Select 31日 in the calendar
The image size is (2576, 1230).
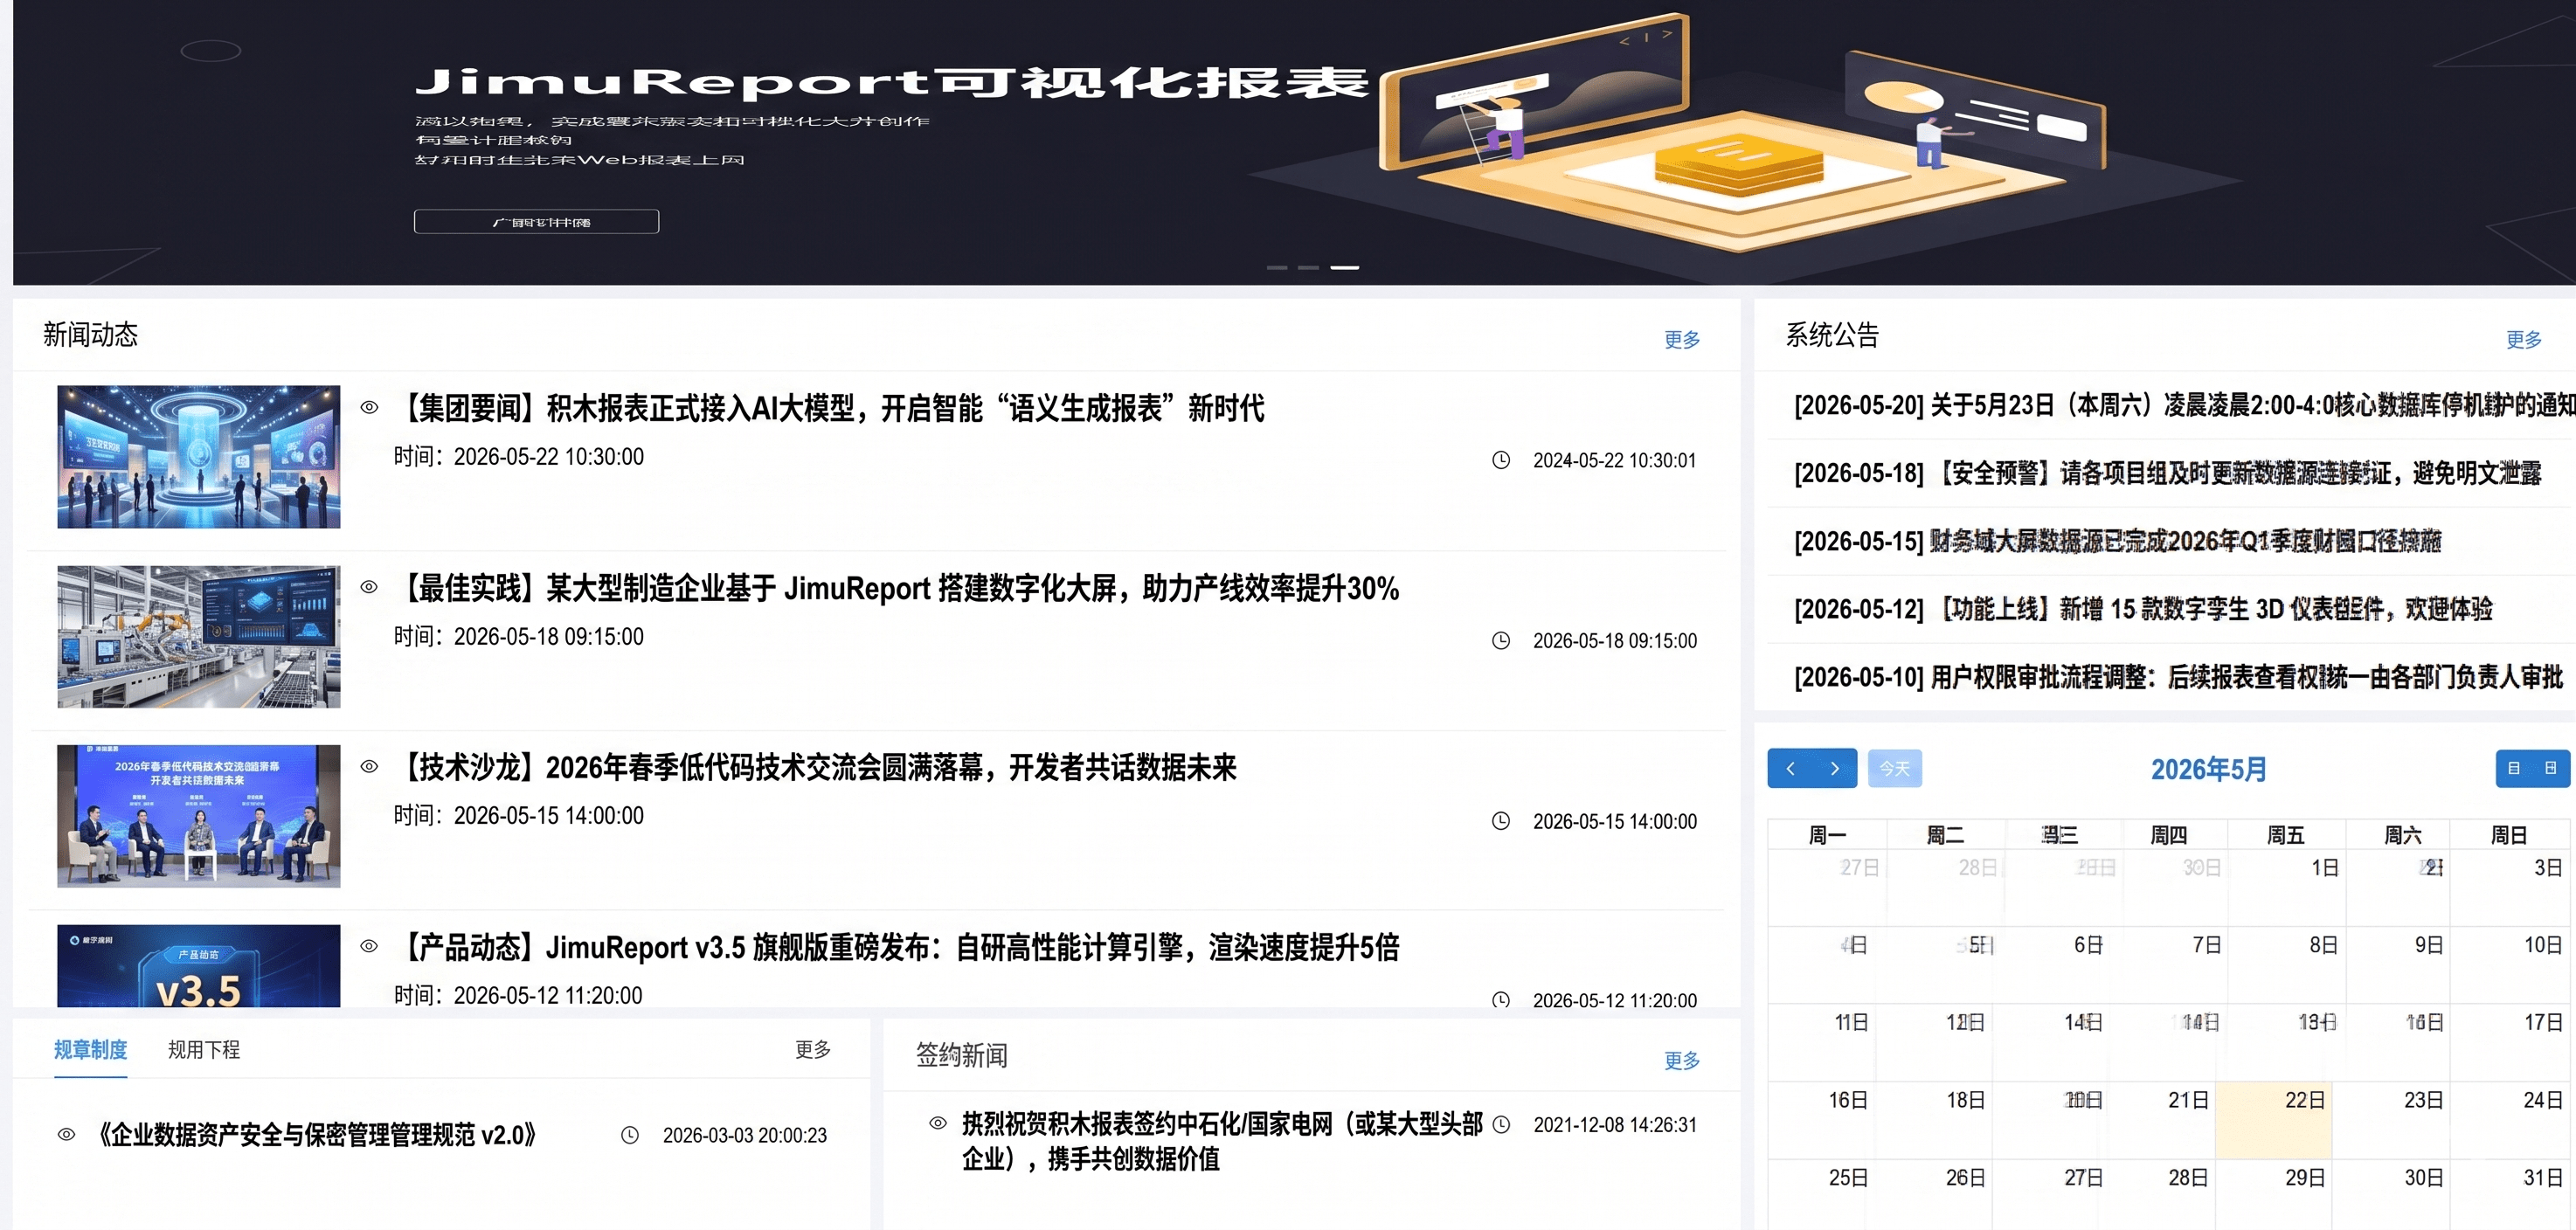click(2511, 1197)
